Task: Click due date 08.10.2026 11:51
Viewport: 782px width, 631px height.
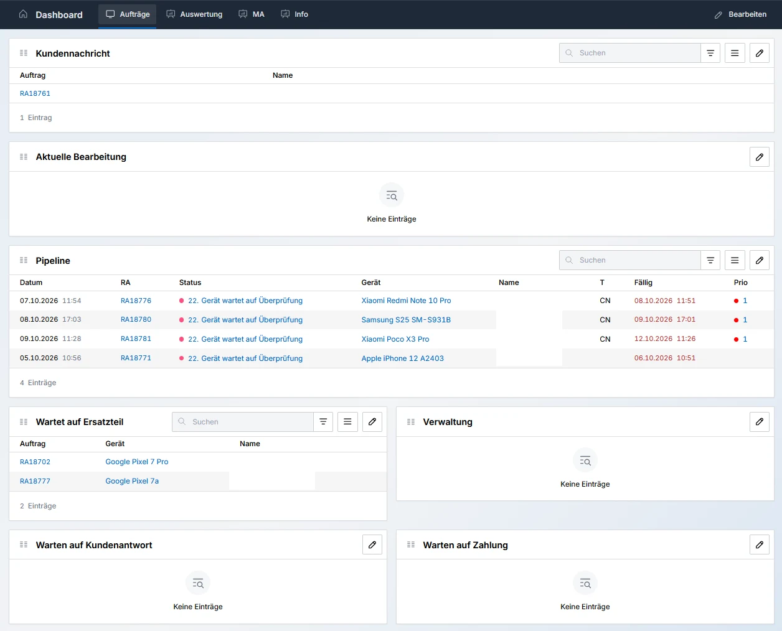Action: (x=665, y=301)
